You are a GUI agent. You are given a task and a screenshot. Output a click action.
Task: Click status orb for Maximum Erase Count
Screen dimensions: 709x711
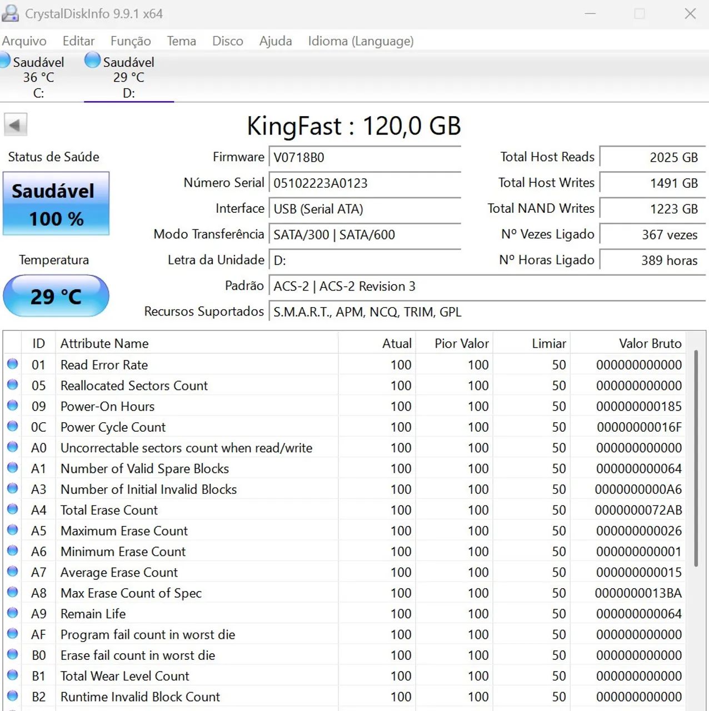pos(12,530)
